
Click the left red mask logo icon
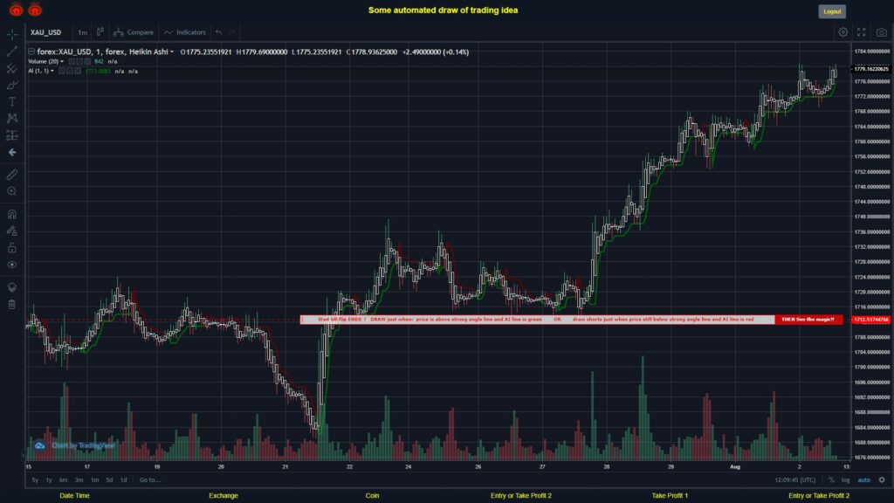point(16,10)
